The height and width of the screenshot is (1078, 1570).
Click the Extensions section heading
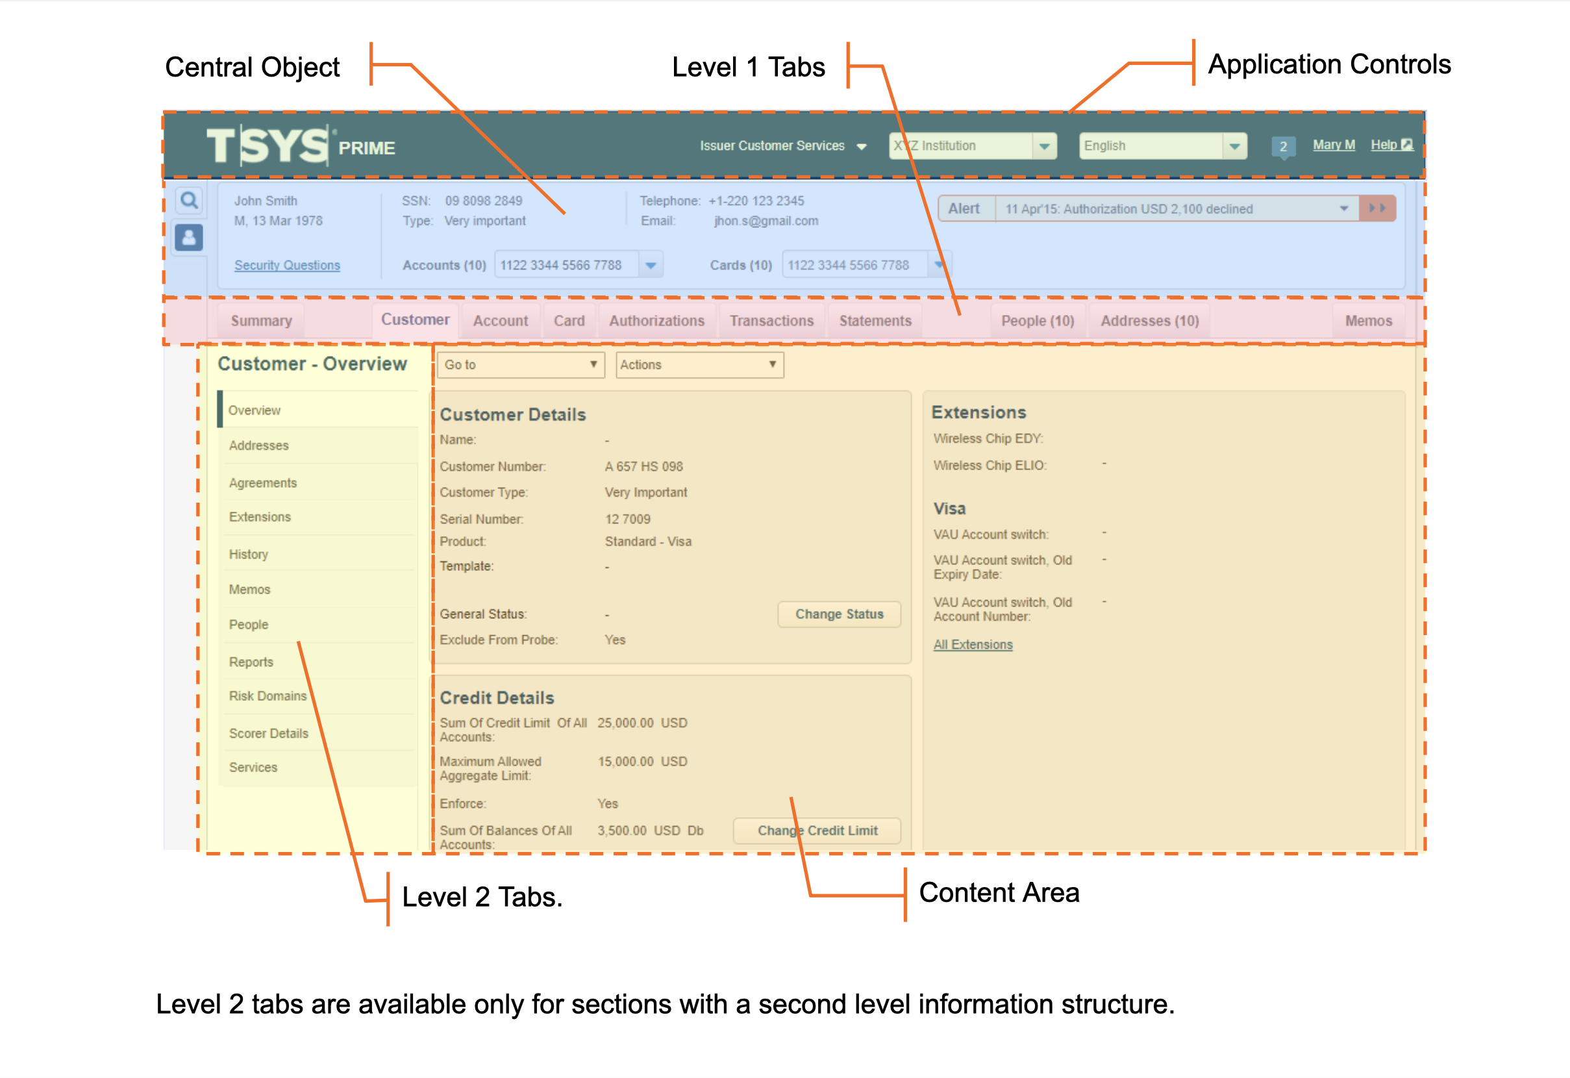coord(979,412)
